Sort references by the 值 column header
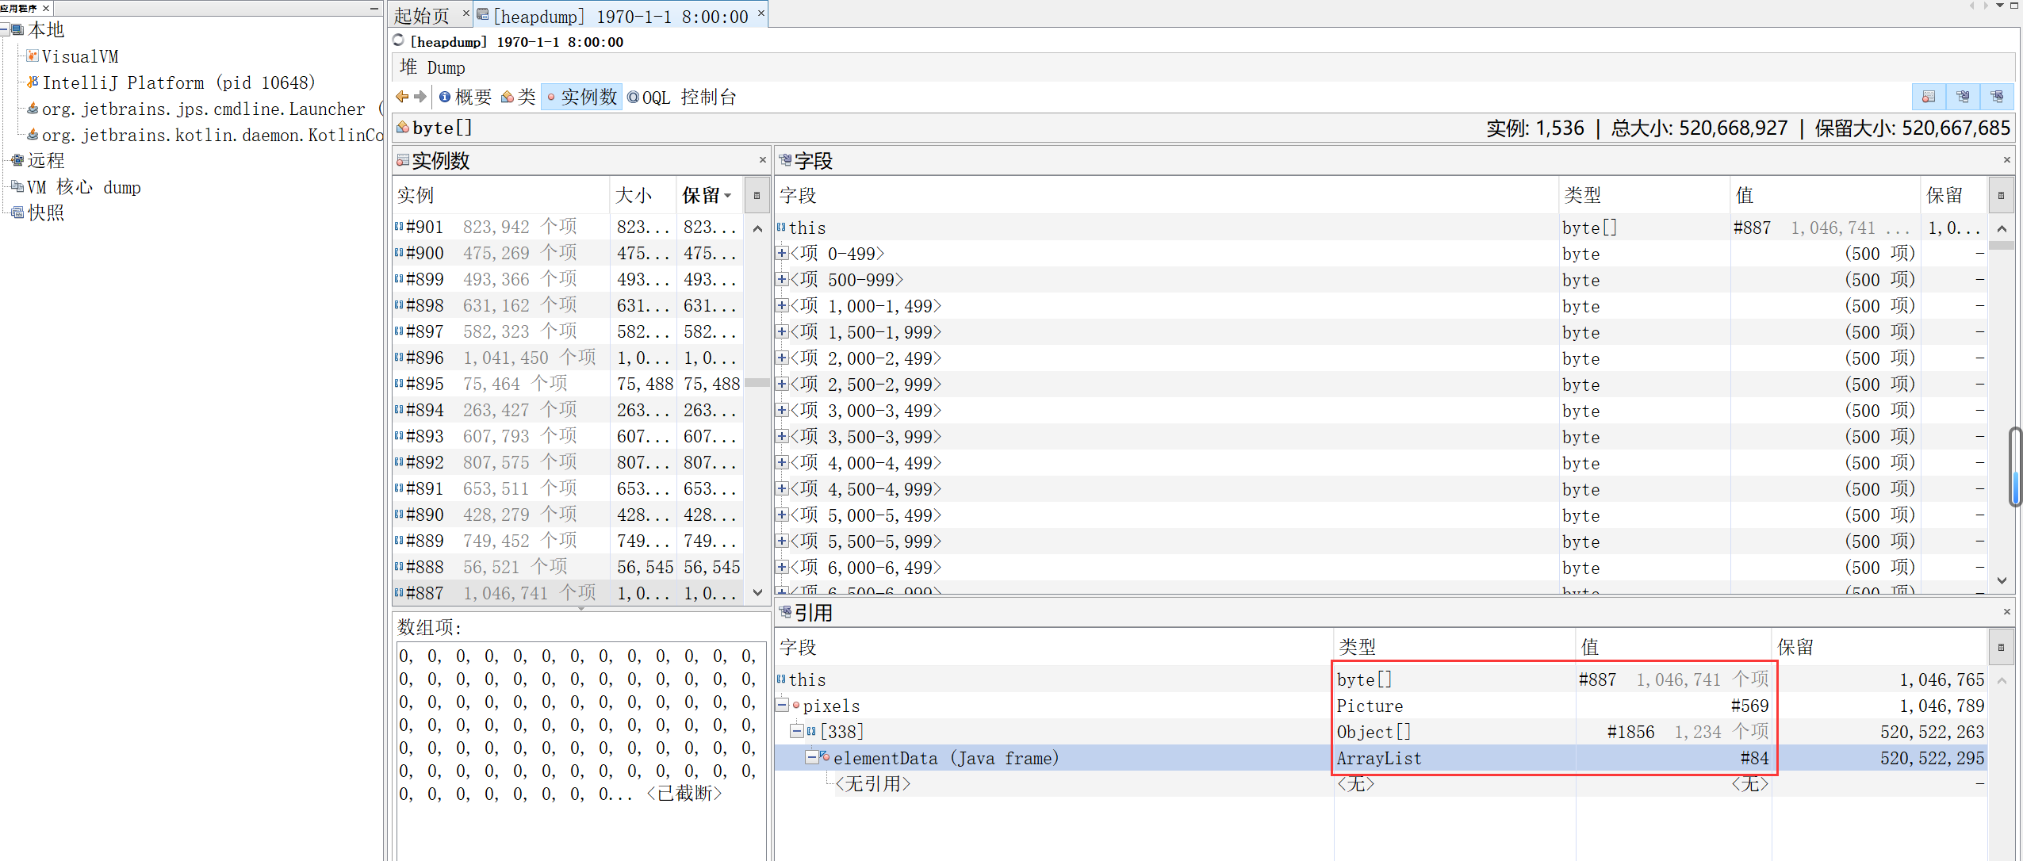 [1673, 647]
